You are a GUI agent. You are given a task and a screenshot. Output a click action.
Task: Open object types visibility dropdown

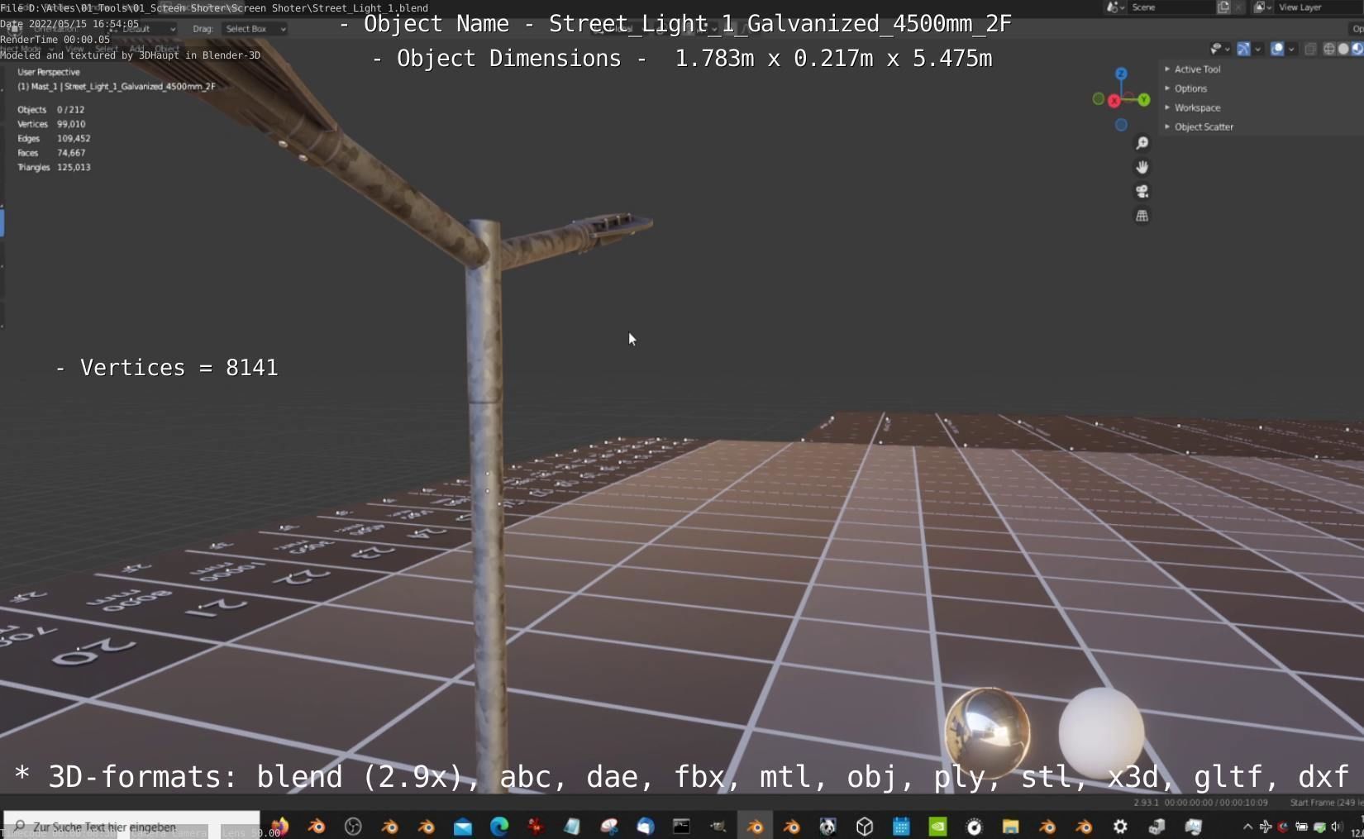[x=1220, y=49]
